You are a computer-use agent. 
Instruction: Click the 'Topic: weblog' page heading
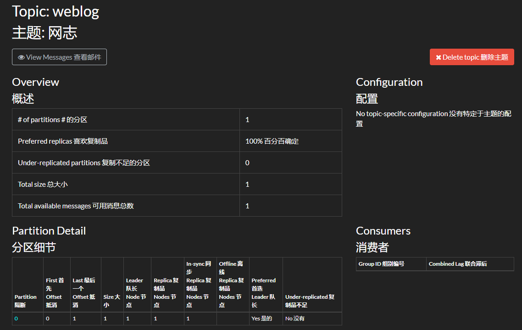tap(56, 11)
